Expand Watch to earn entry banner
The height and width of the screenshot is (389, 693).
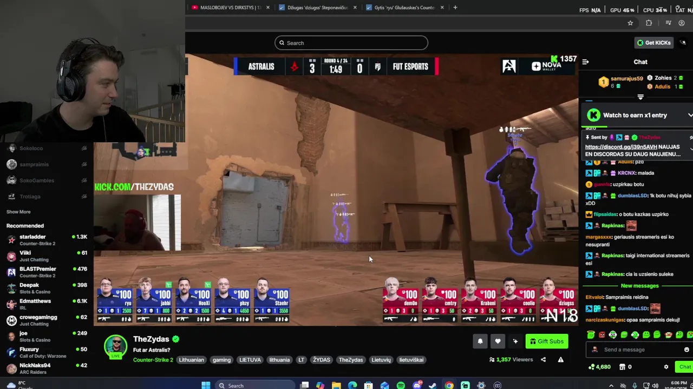coord(690,115)
